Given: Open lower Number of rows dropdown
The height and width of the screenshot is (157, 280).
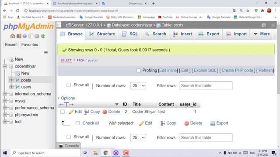Looking at the screenshot, I should coord(138,138).
